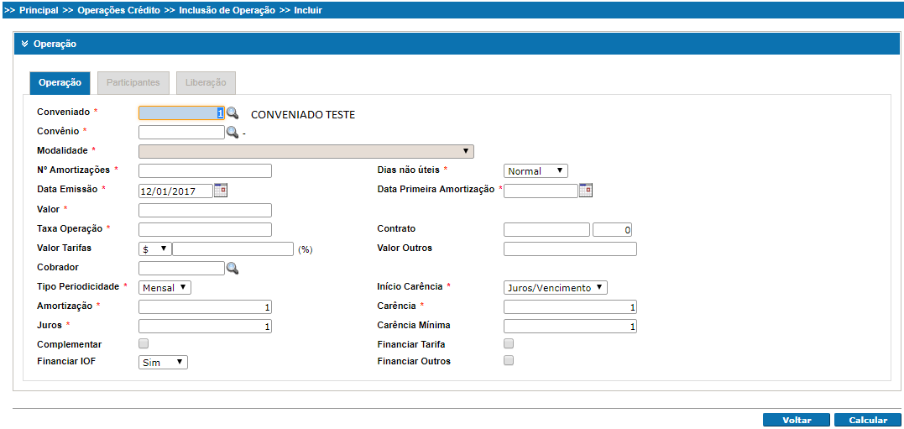Image resolution: width=904 pixels, height=429 pixels.
Task: Switch to the Liberação tab
Action: [206, 83]
